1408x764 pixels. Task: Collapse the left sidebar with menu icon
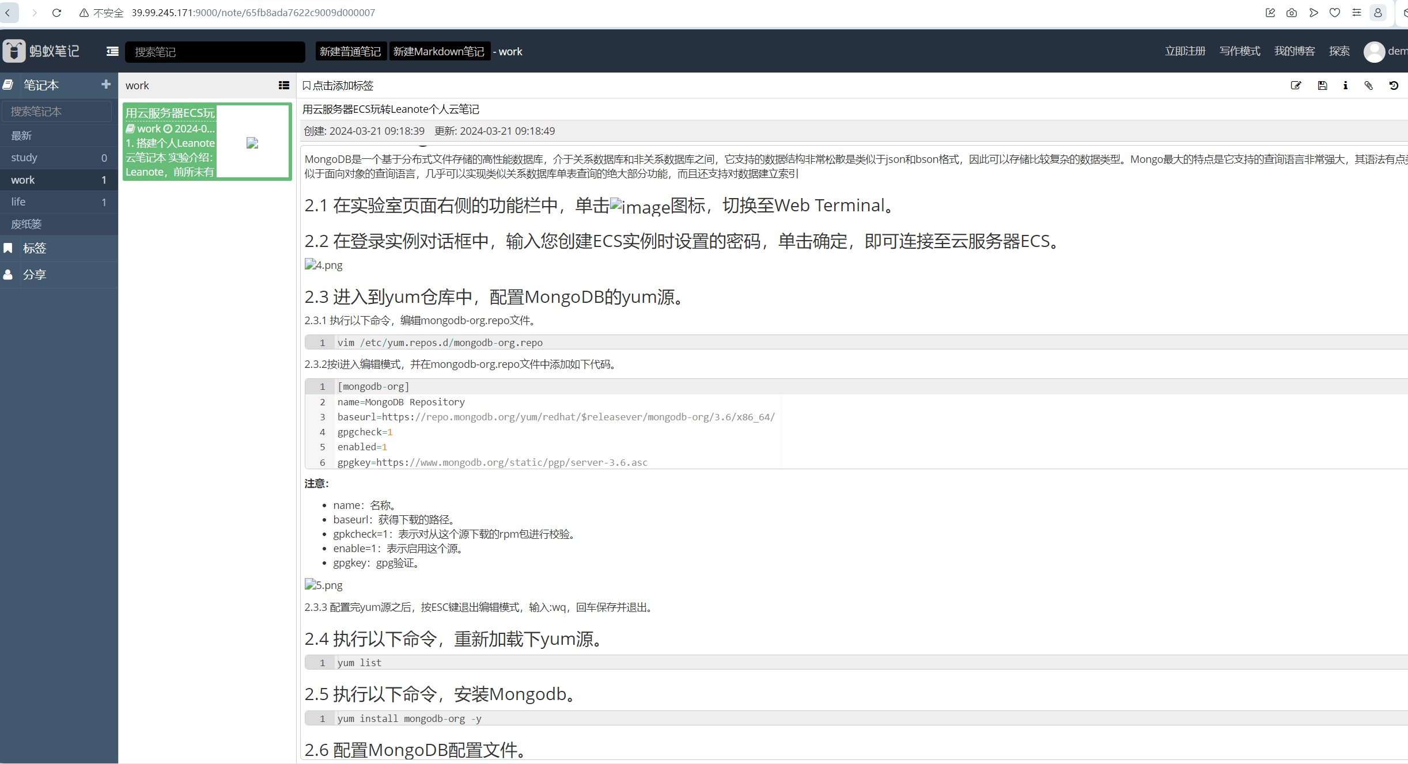[x=112, y=51]
